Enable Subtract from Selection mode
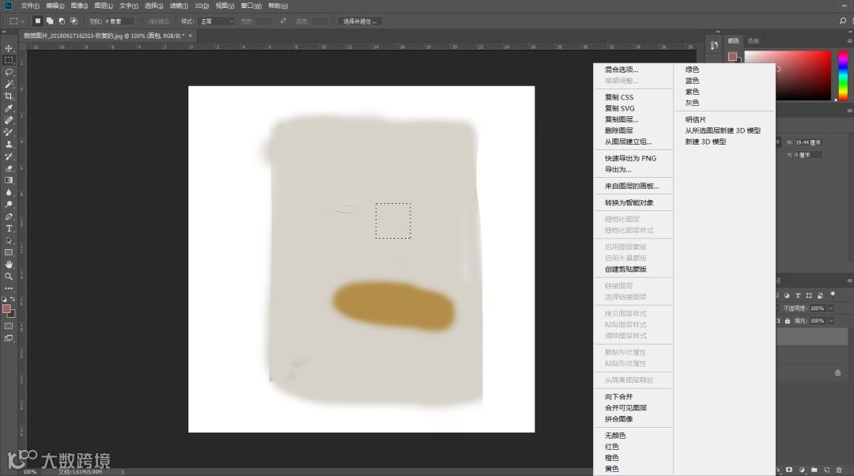This screenshot has width=854, height=476. 62,21
